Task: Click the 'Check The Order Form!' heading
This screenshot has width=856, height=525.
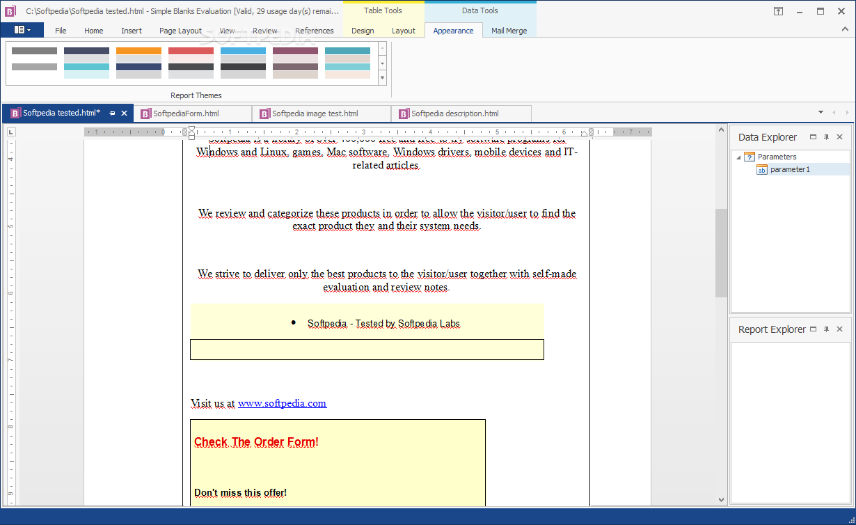Action: coord(256,441)
